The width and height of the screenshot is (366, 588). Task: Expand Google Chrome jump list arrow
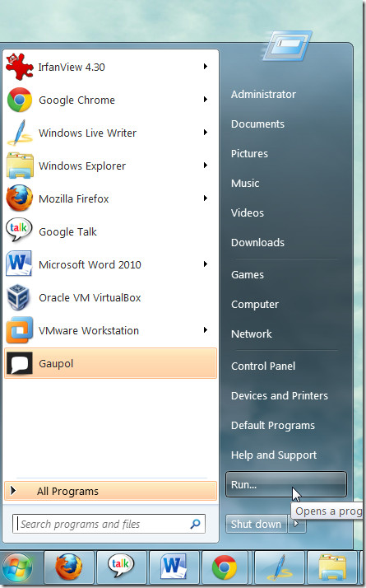(206, 100)
